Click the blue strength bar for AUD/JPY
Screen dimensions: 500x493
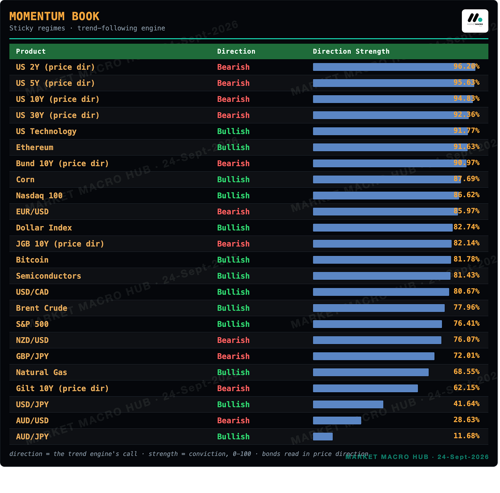(x=323, y=437)
